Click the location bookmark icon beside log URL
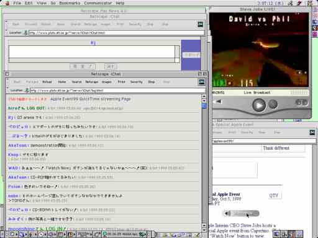Viewport: 318px width, 238px height. tap(27, 90)
